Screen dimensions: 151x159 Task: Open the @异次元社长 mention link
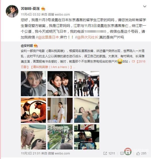88,37
